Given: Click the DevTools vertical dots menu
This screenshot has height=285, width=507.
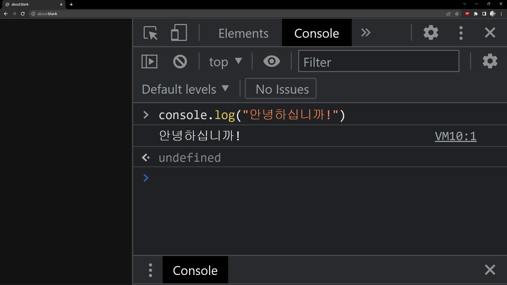Looking at the screenshot, I should [461, 33].
